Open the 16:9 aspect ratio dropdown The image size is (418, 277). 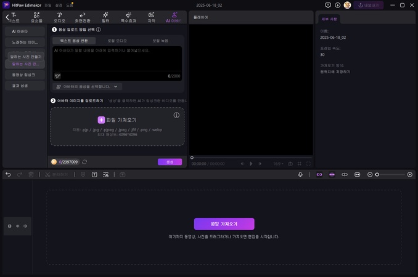tap(278, 164)
